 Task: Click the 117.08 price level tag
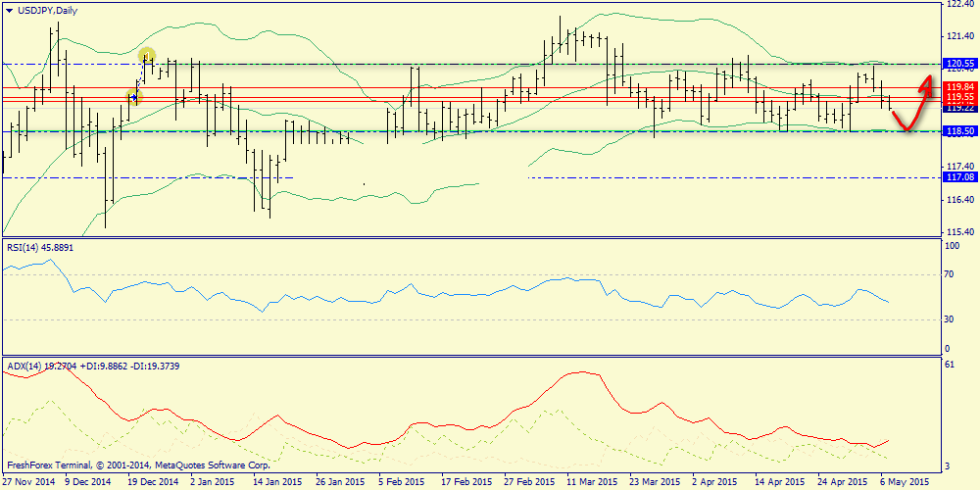(959, 177)
